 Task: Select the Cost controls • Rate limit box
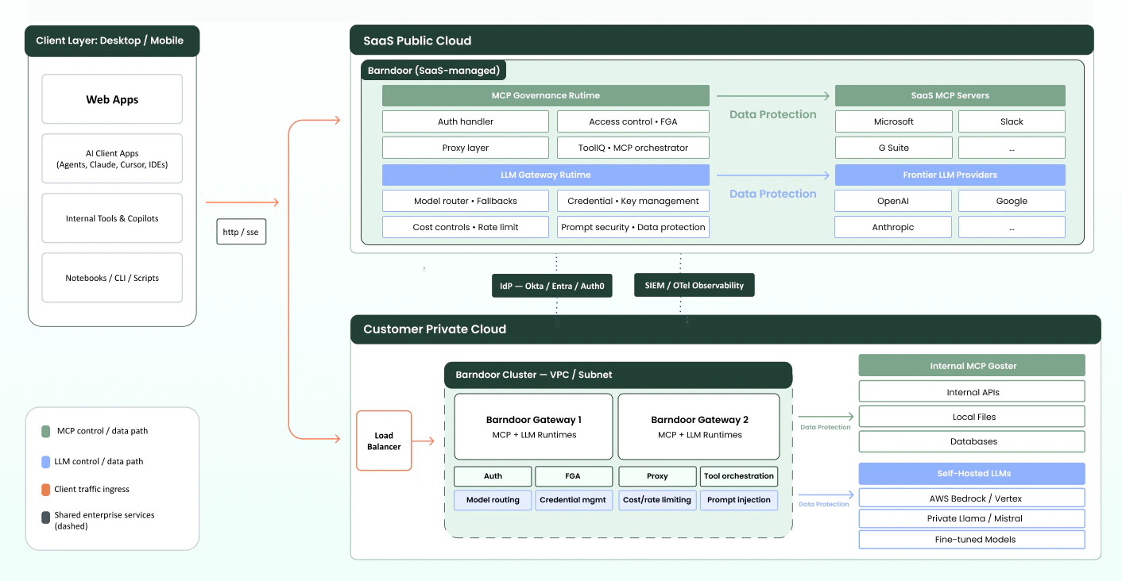tap(466, 227)
